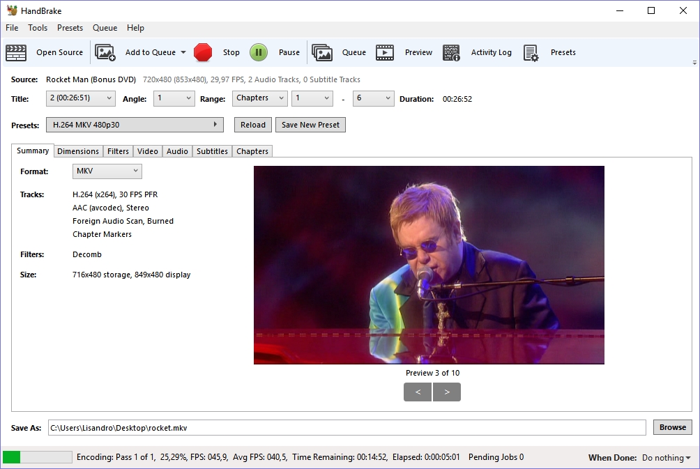Switch to the Audio tab

(177, 151)
